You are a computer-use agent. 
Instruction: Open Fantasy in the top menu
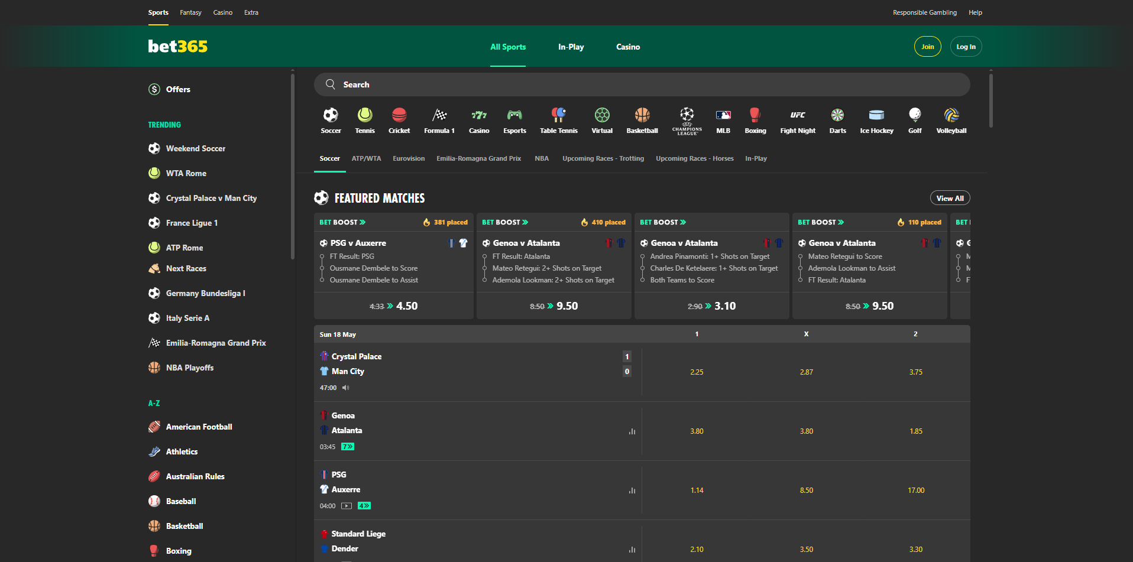pos(190,12)
